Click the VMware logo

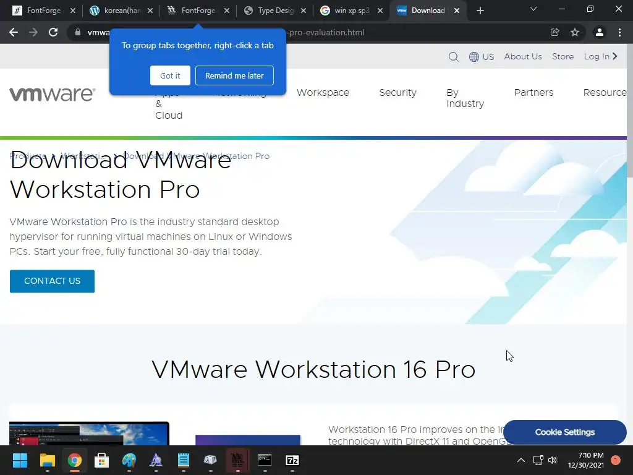tap(53, 94)
